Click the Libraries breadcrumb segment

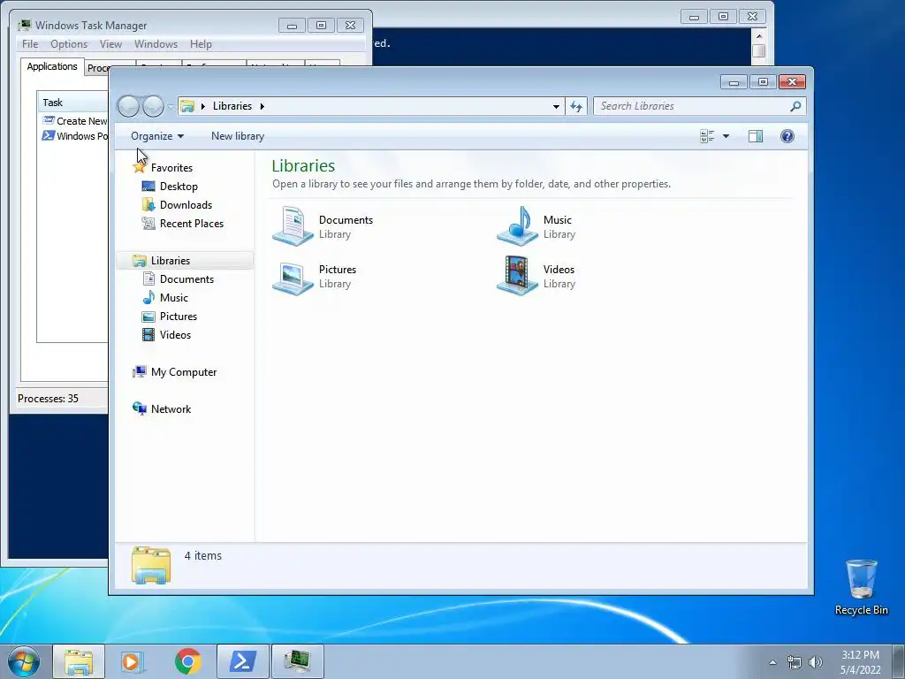(x=232, y=106)
